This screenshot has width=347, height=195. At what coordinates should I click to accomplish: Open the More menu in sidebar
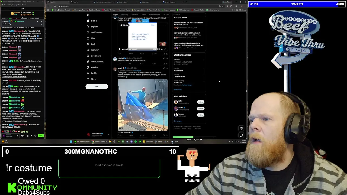[x=91, y=79]
